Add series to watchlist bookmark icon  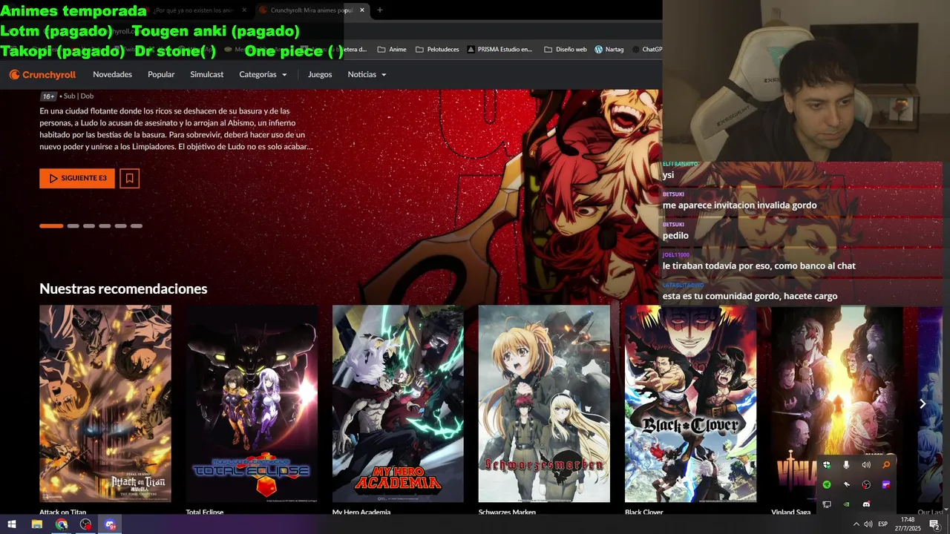click(x=129, y=178)
